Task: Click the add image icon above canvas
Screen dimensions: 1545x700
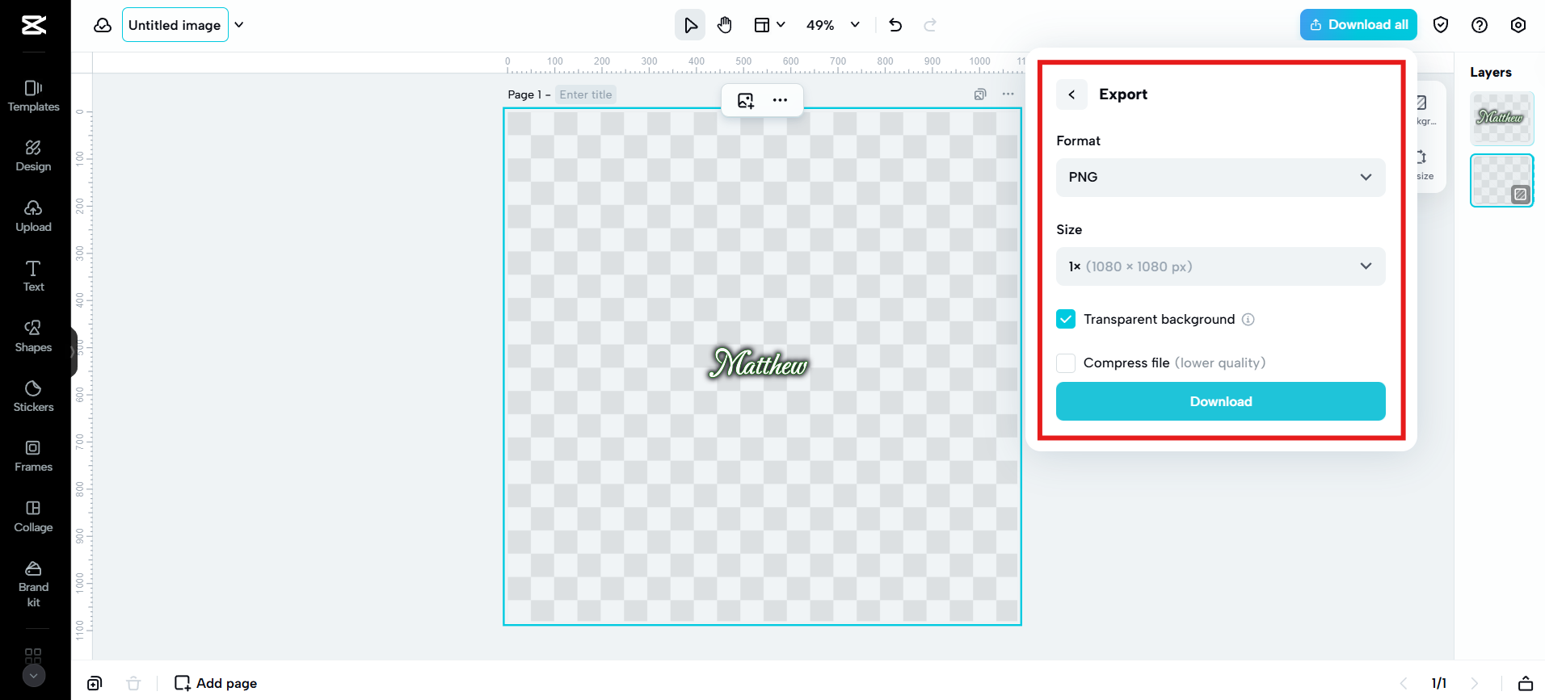Action: pyautogui.click(x=746, y=100)
